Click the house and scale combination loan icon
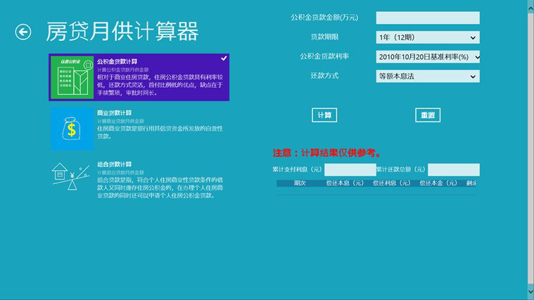This screenshot has width=534, height=300. coord(72,176)
